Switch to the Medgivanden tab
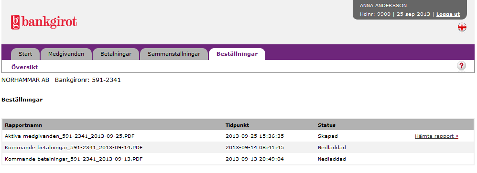 [66, 54]
